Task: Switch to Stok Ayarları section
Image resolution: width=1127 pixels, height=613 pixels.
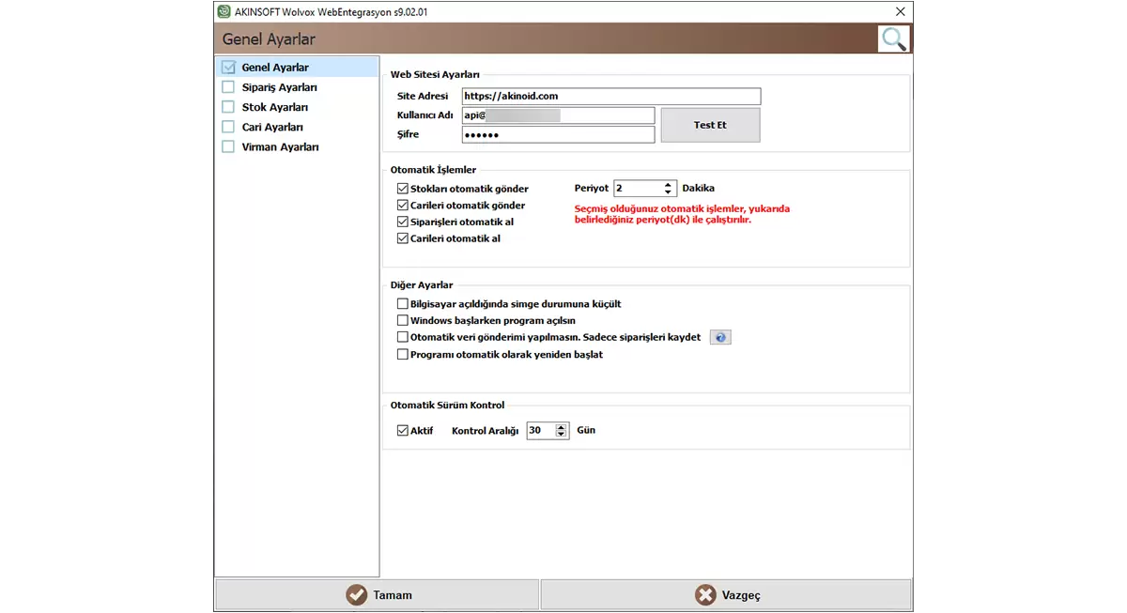Action: tap(274, 107)
